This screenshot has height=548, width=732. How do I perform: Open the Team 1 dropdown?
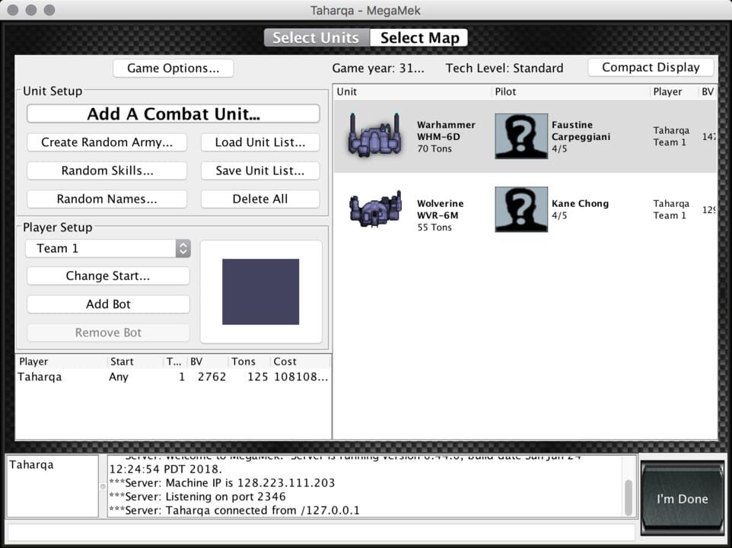click(x=107, y=248)
